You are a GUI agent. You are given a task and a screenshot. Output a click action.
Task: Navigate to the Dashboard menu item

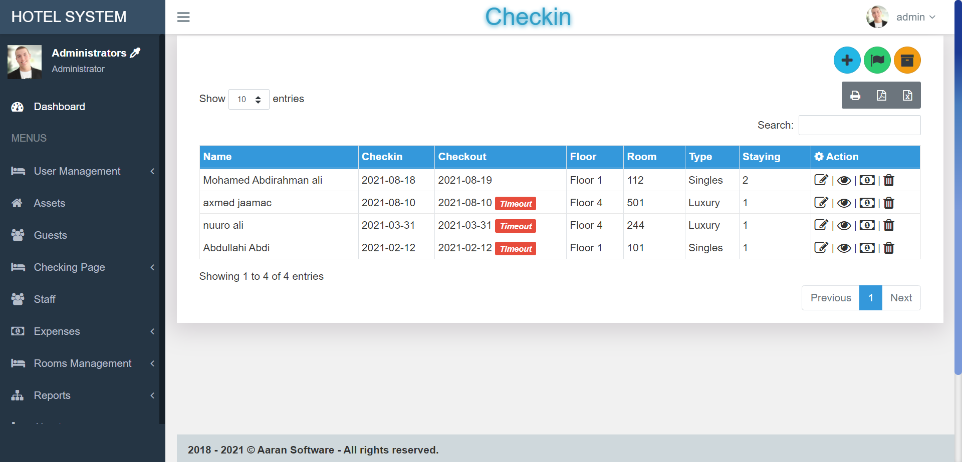point(59,107)
